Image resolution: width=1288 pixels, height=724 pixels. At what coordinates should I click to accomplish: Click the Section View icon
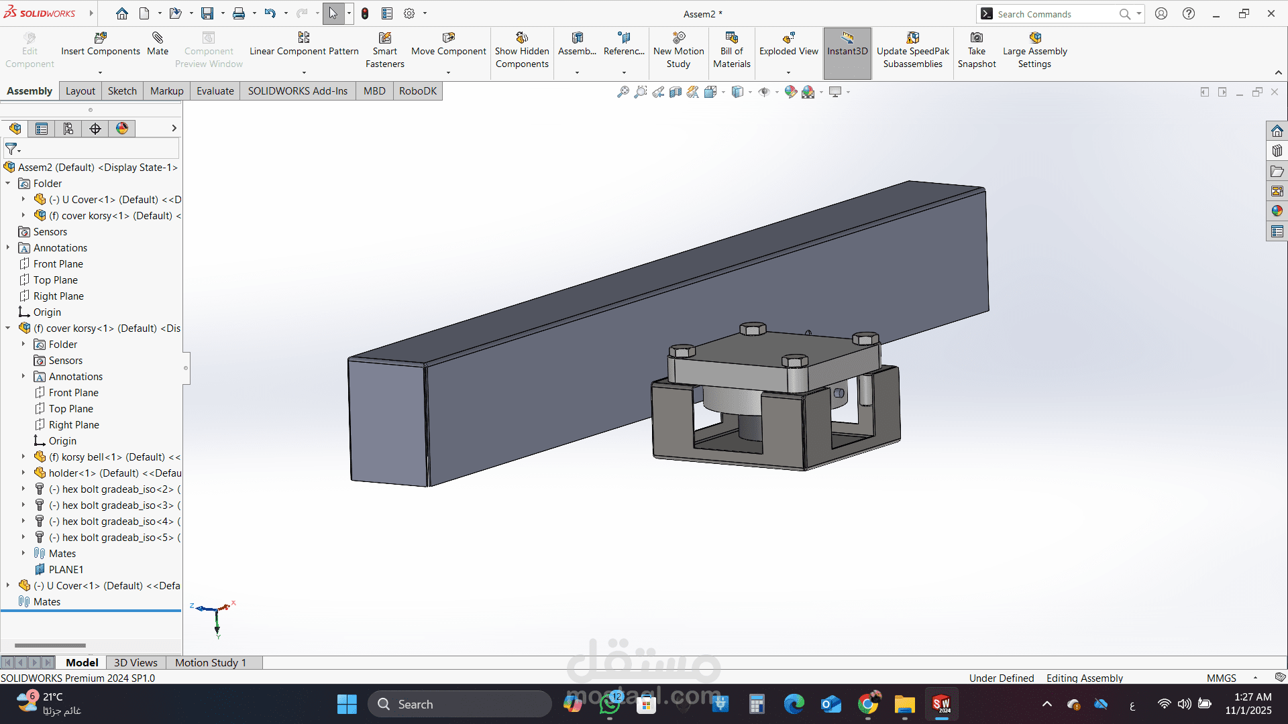point(676,92)
